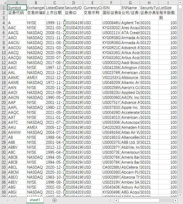
Task: Select the Symbol header cell
Action: 17,8
